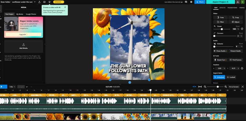Click the timeline snapping icon
Screen dimensions: 246x121
tap(194, 87)
